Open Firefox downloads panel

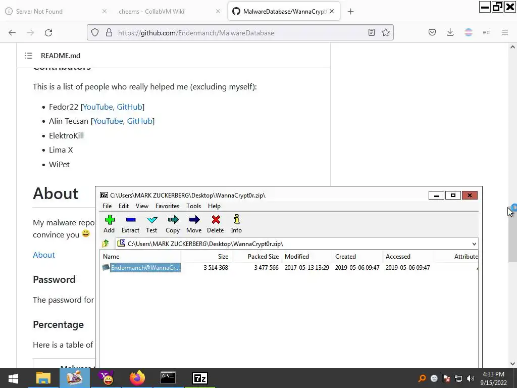[450, 32]
